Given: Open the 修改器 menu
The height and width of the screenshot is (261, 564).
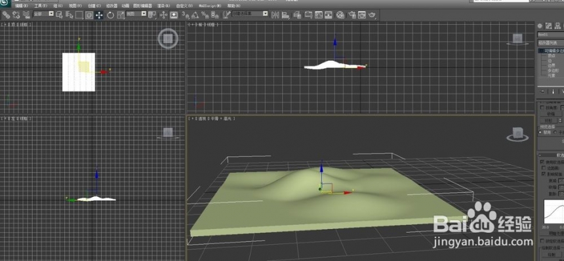Looking at the screenshot, I should (111, 6).
